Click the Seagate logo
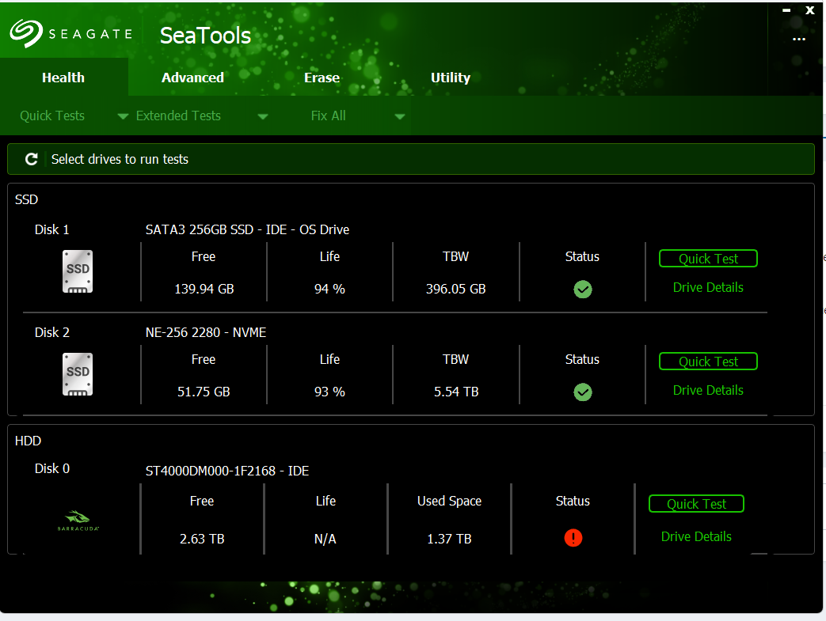 click(70, 34)
